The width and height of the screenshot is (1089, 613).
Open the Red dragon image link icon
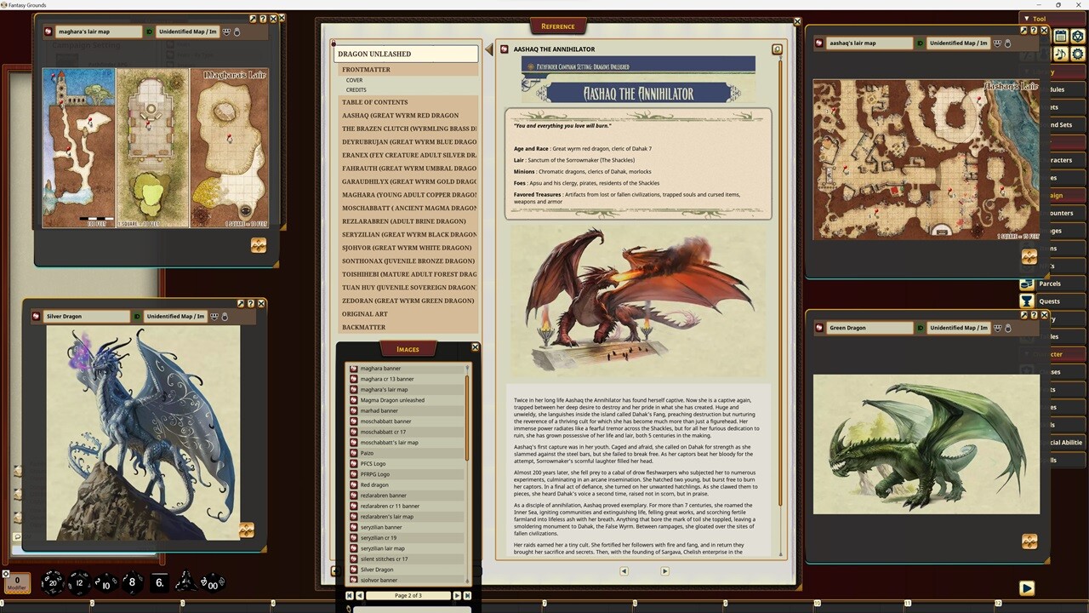click(354, 484)
